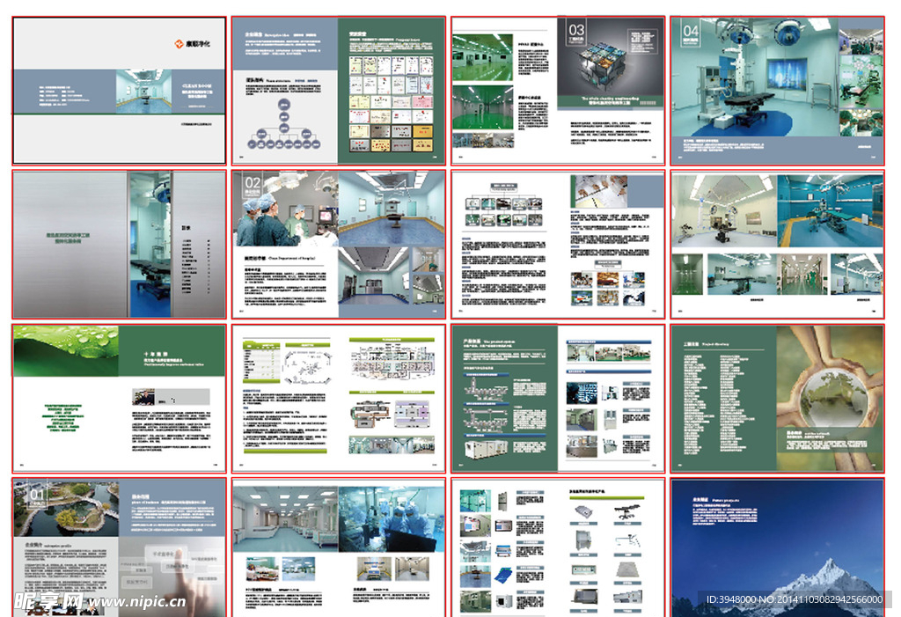Select the teal operating rooms photo collage spread
The width and height of the screenshot is (901, 617).
[x=778, y=245]
